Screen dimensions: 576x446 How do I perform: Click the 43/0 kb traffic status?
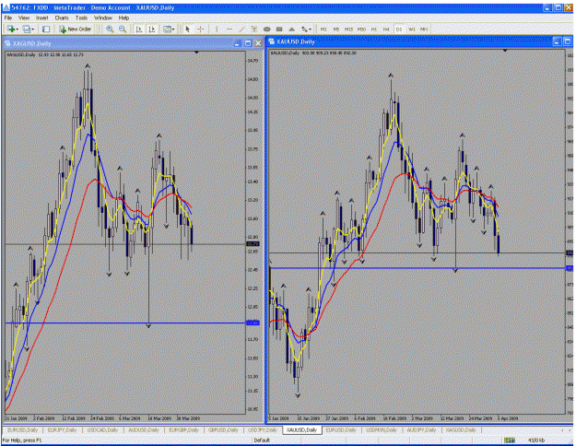tap(536, 440)
